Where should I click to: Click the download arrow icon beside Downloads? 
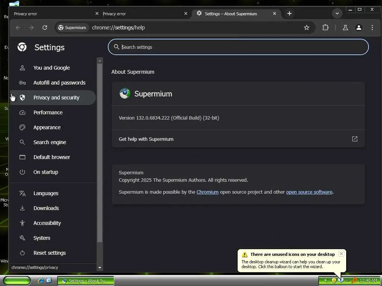pyautogui.click(x=22, y=208)
